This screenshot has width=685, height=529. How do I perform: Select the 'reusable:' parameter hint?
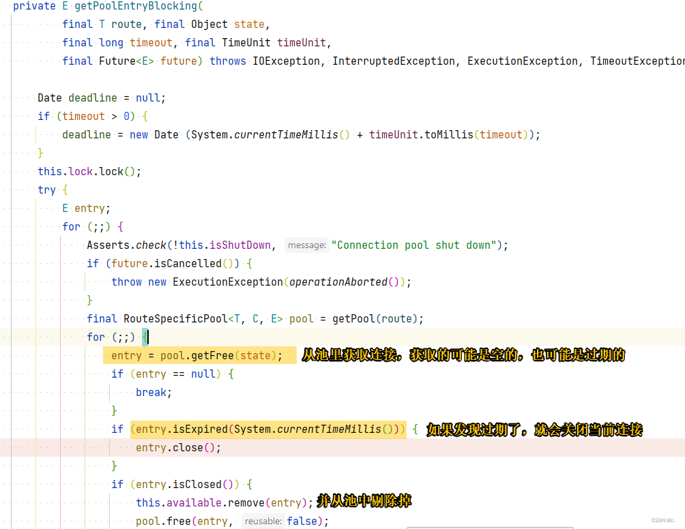[263, 521]
